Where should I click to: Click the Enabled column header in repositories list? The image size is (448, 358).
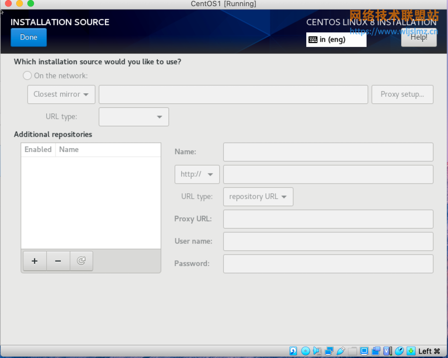[38, 149]
